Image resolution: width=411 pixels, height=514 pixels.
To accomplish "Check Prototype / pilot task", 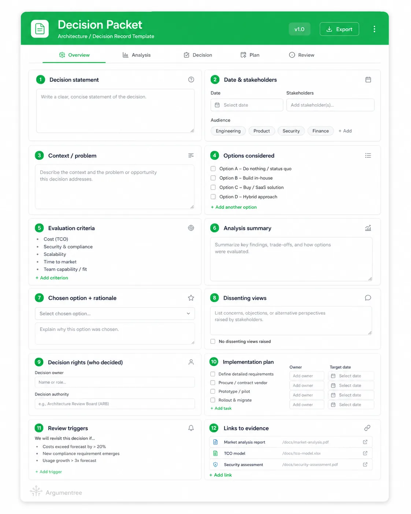I will [x=212, y=392].
